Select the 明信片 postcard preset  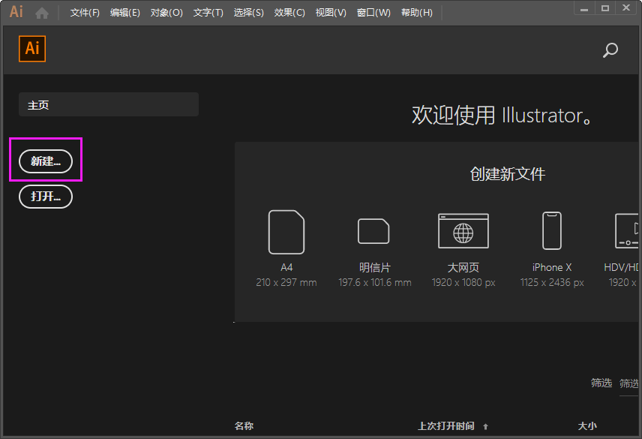click(x=374, y=230)
